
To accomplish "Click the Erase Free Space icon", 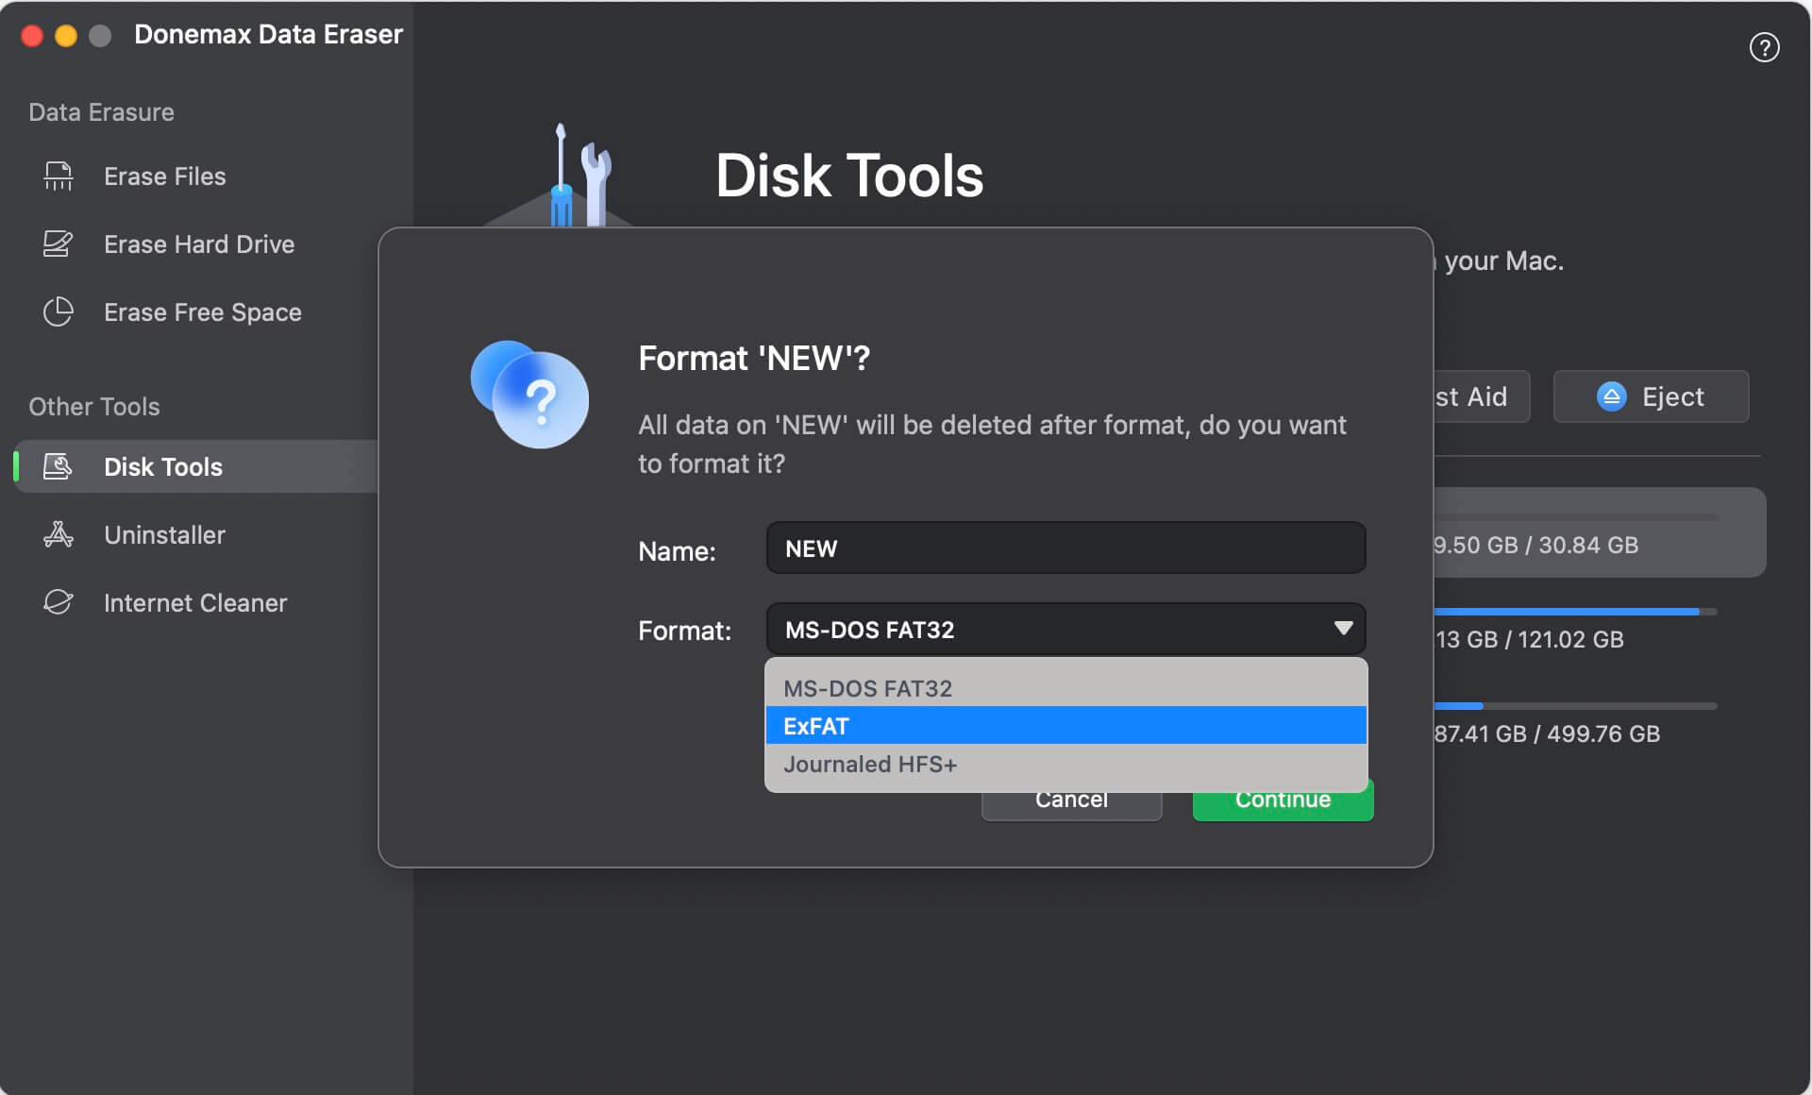I will tap(58, 312).
